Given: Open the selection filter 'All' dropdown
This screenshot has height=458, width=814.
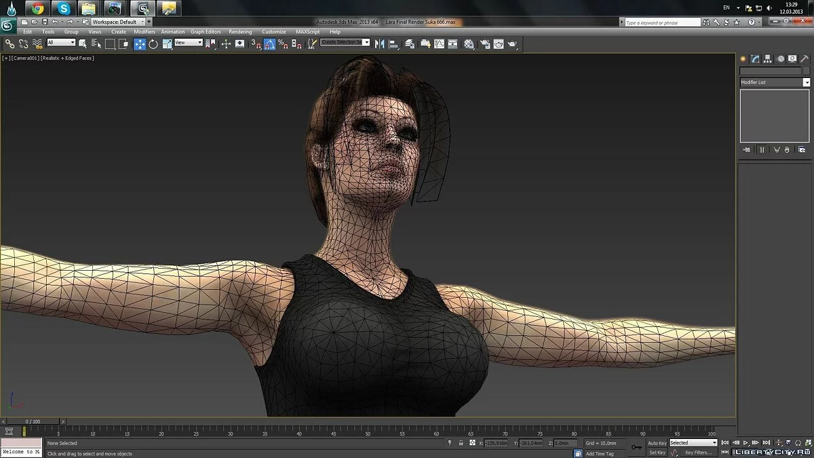Looking at the screenshot, I should pos(61,43).
